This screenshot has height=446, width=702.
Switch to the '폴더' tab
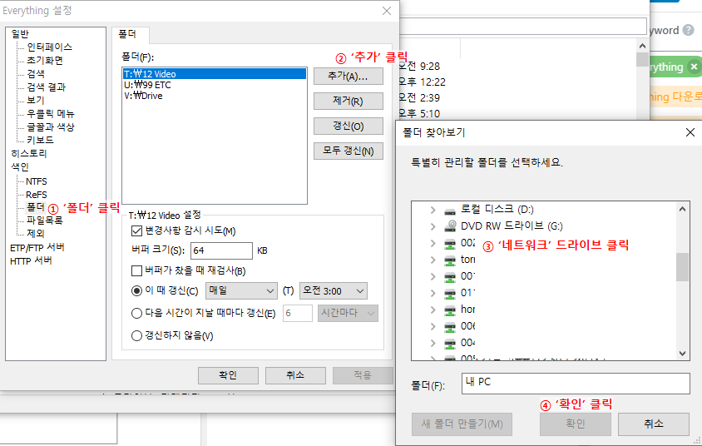point(131,34)
